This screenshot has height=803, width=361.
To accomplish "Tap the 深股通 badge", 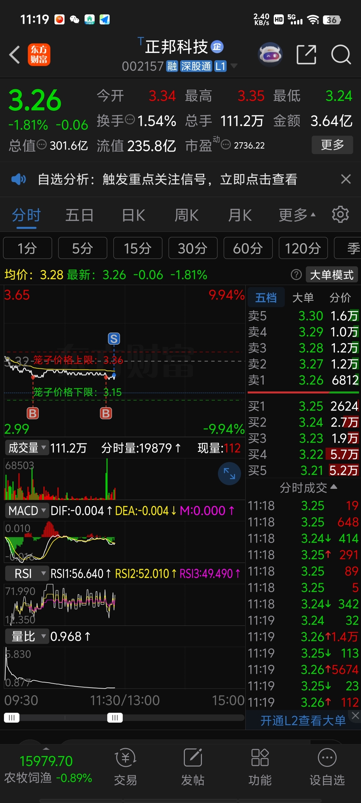I will [196, 66].
